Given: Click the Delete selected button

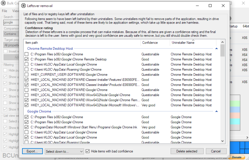Looking at the screenshot, I should coord(187,151).
